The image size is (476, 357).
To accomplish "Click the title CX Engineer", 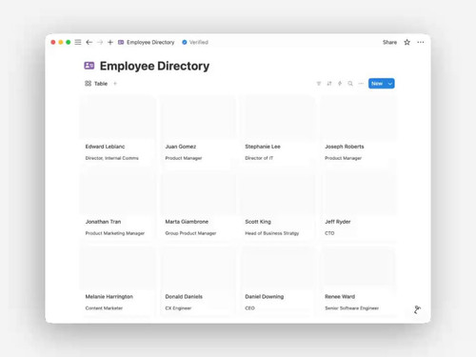I will [178, 308].
